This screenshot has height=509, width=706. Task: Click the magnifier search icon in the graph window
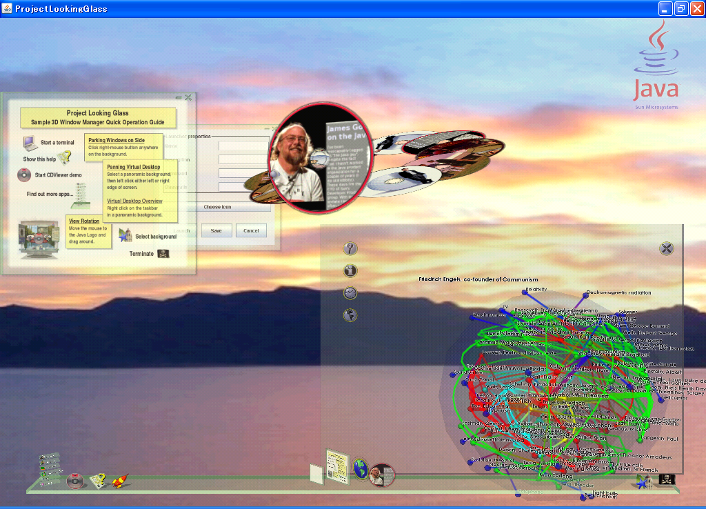pyautogui.click(x=350, y=248)
